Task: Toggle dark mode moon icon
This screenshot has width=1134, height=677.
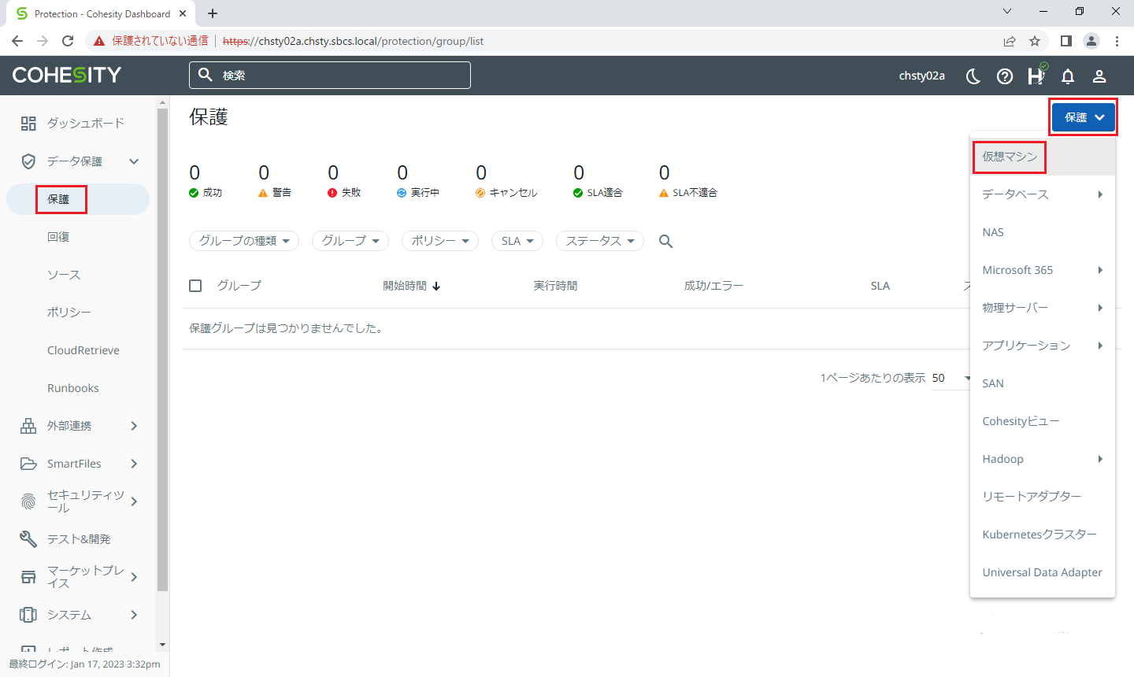Action: coord(973,76)
